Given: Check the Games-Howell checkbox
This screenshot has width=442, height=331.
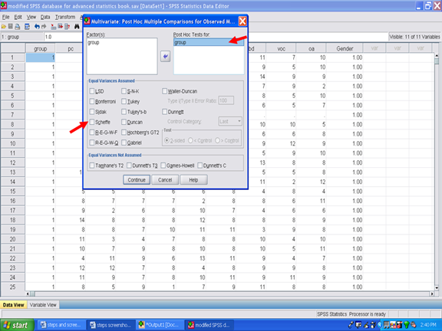Looking at the screenshot, I should tap(163, 165).
